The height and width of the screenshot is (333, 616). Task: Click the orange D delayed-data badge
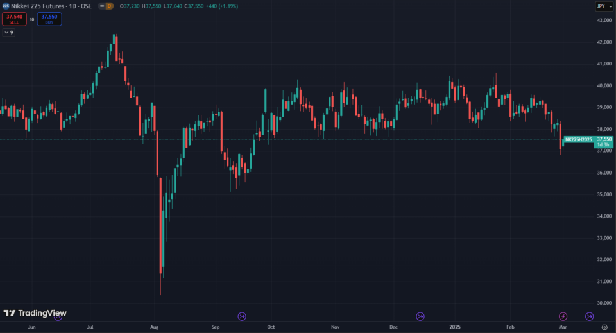109,6
